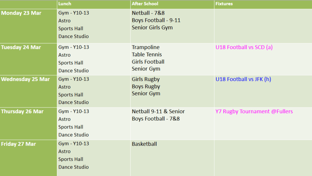Click the Basketball entry on Friday

point(144,144)
